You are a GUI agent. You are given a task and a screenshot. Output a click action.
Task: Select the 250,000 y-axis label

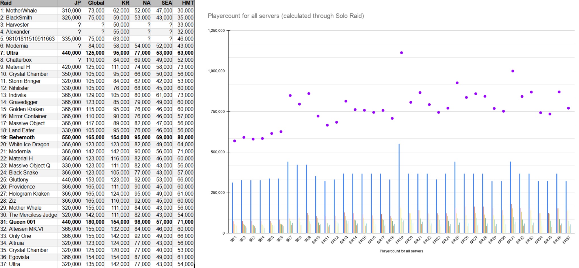[218, 193]
